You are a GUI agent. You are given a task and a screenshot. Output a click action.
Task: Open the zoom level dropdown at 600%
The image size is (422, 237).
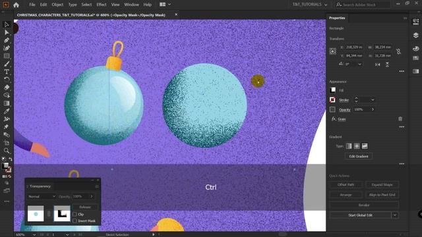[x=34, y=234]
